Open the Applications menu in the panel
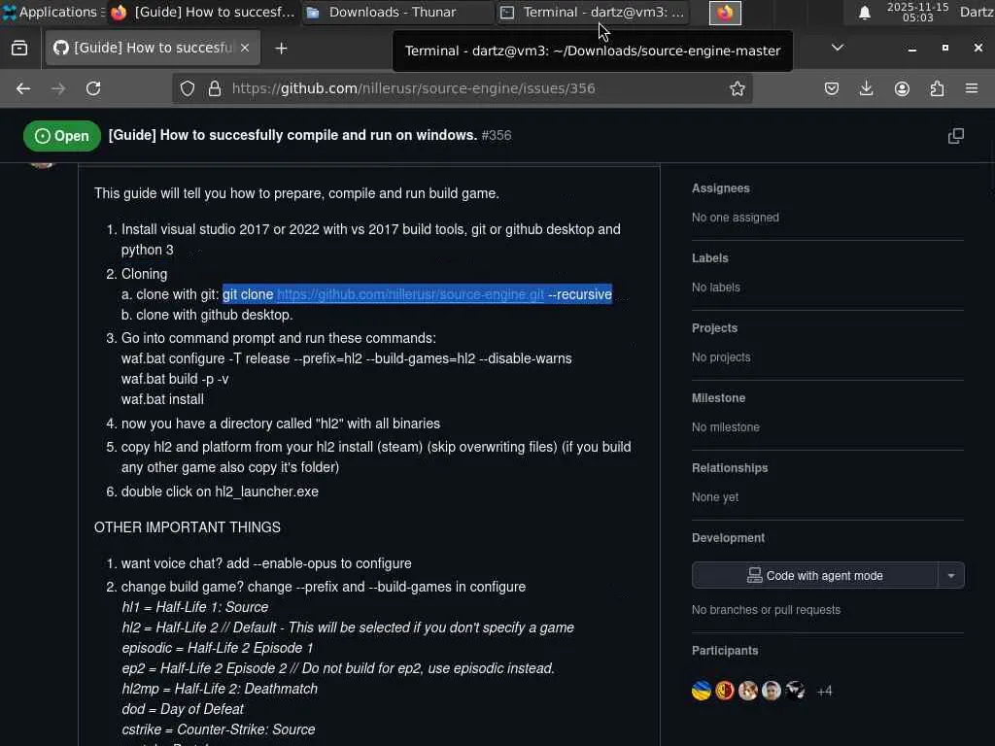The image size is (995, 746). pos(52,12)
